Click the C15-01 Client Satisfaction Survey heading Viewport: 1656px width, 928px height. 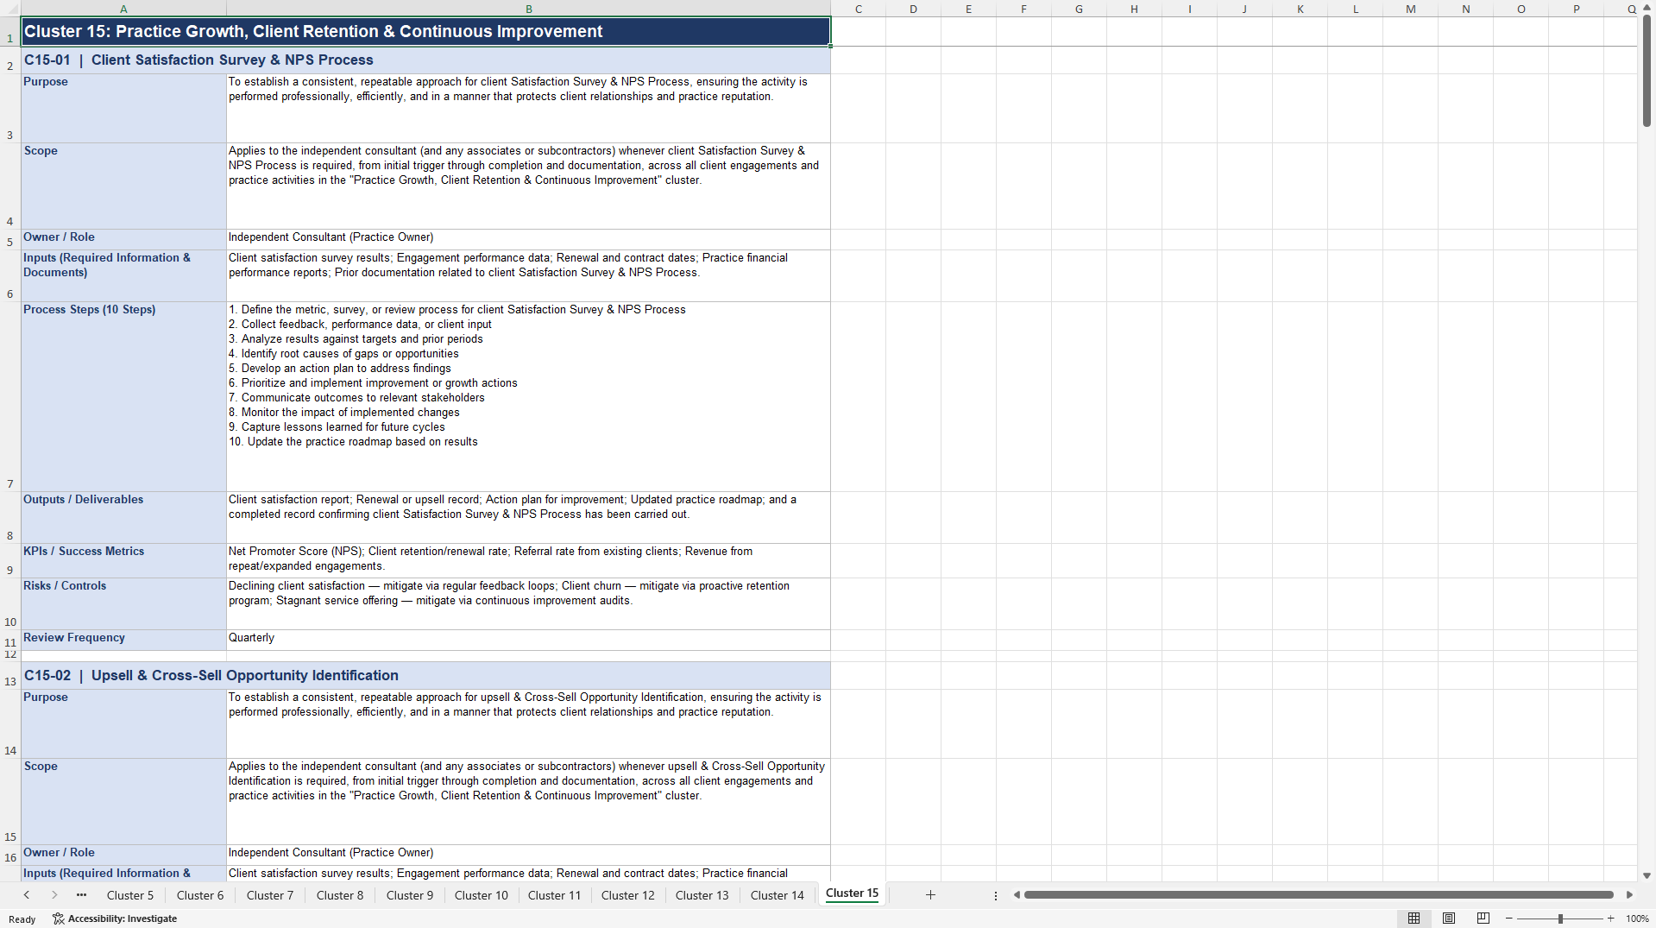pos(425,60)
